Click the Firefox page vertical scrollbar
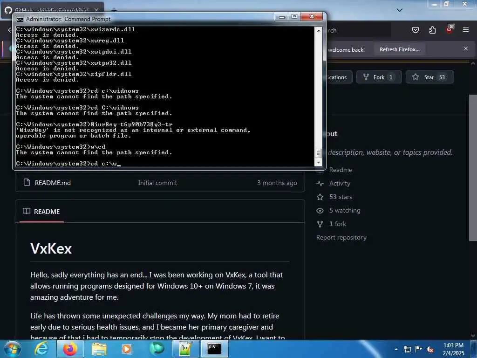The image size is (477, 358). tap(473, 167)
